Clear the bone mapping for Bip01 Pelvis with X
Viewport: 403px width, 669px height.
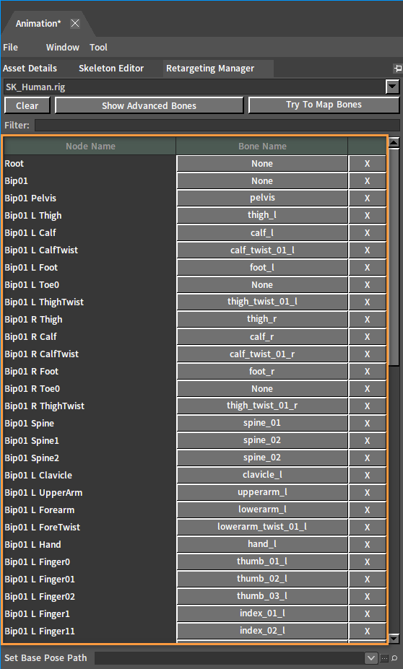(367, 198)
